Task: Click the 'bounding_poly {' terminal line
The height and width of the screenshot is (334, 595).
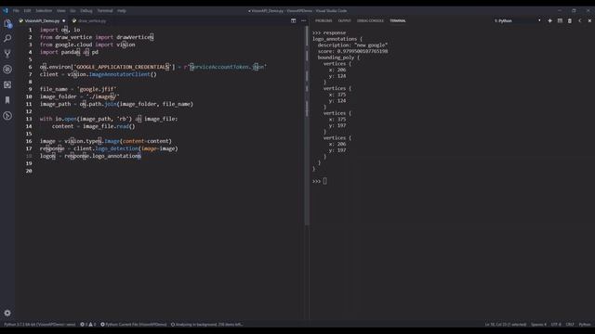Action: coord(338,58)
